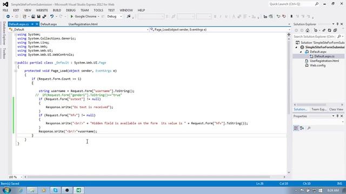
Task: Click the Solution Explorer search magnifier icon
Action: click(339, 37)
